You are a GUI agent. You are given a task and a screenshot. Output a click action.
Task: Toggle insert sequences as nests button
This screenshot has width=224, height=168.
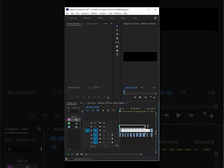click(x=87, y=111)
